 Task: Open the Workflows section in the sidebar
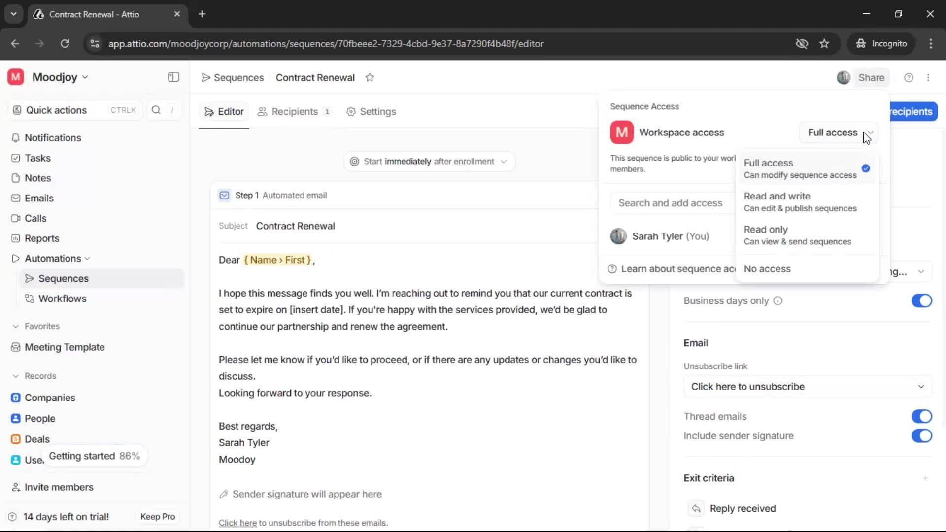pos(63,299)
